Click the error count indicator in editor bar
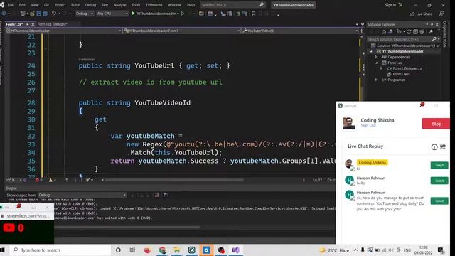Image resolution: width=455 pixels, height=256 pixels. tap(39, 180)
